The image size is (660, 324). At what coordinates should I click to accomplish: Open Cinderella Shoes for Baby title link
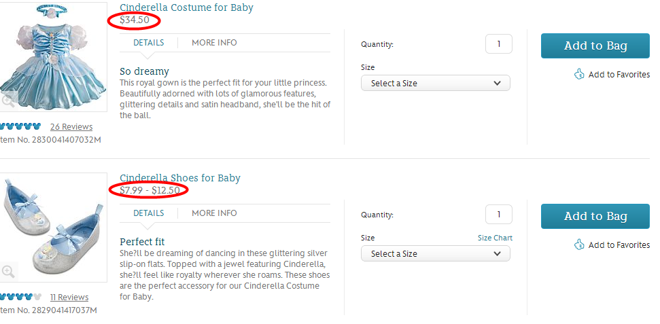pos(180,178)
